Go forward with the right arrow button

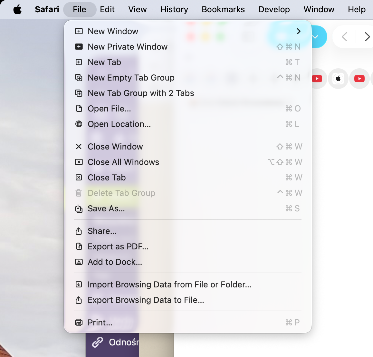(367, 37)
